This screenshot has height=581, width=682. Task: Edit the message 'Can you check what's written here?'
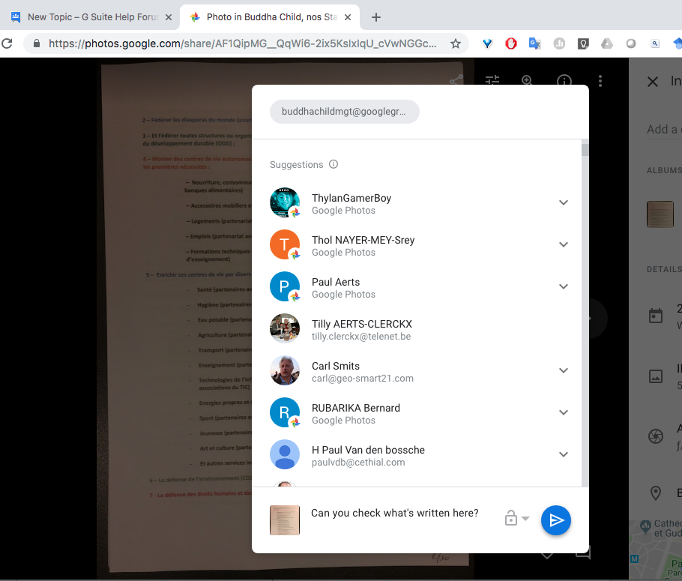(x=394, y=513)
